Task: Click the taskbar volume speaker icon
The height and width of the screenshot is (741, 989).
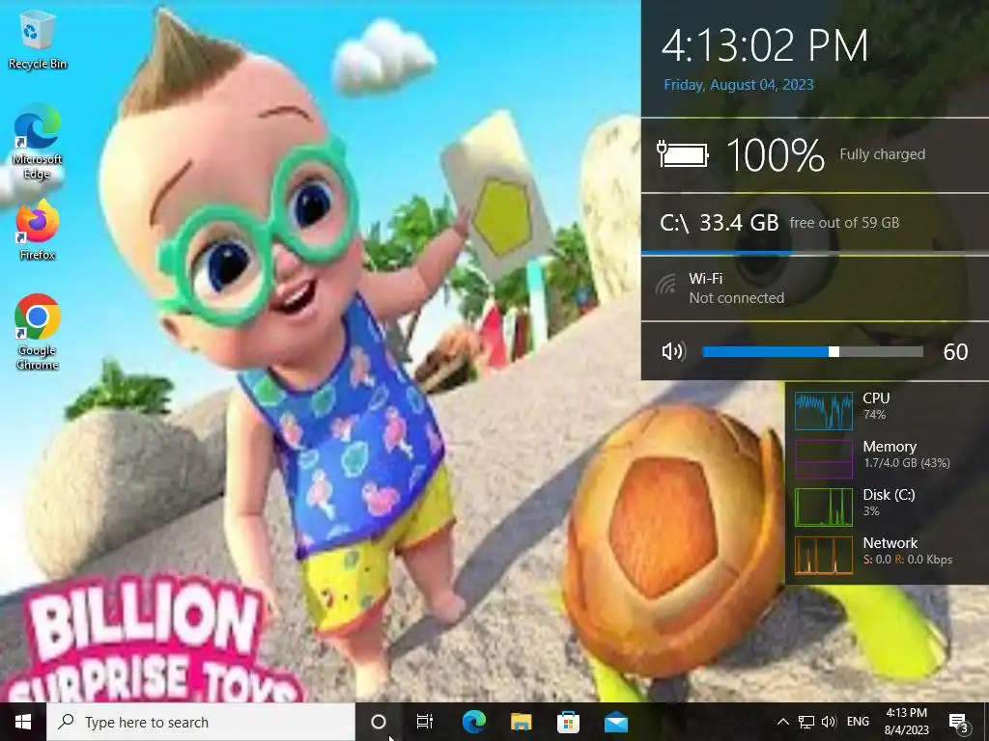Action: point(830,722)
